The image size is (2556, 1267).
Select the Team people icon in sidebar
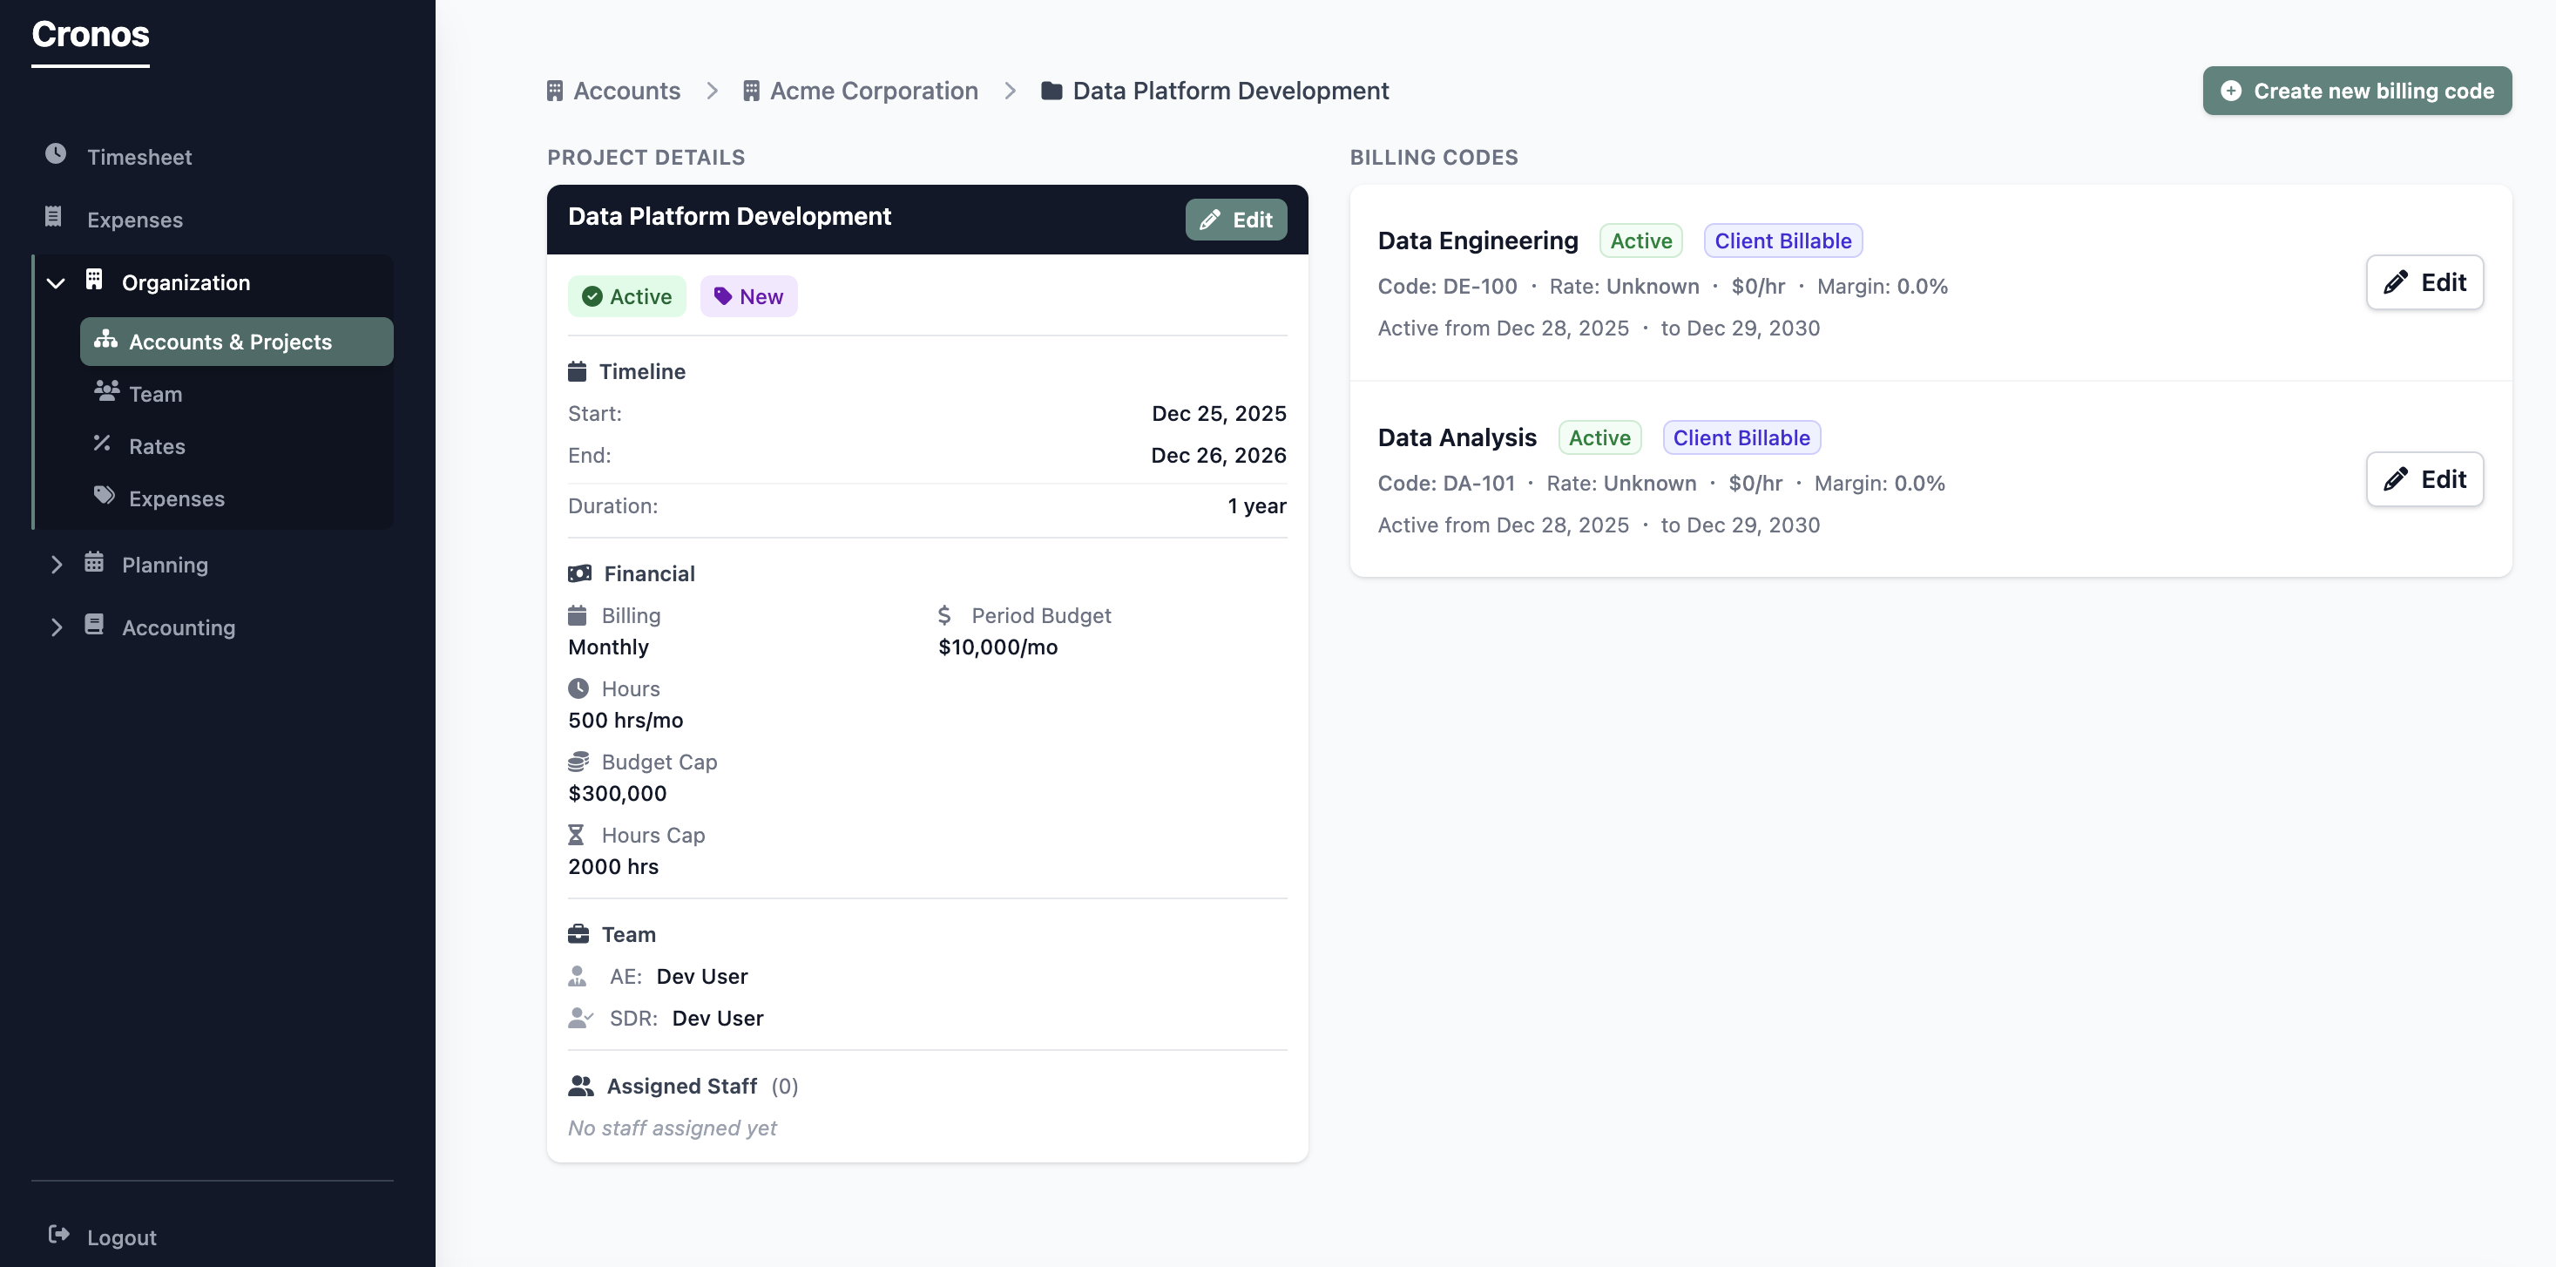click(107, 392)
